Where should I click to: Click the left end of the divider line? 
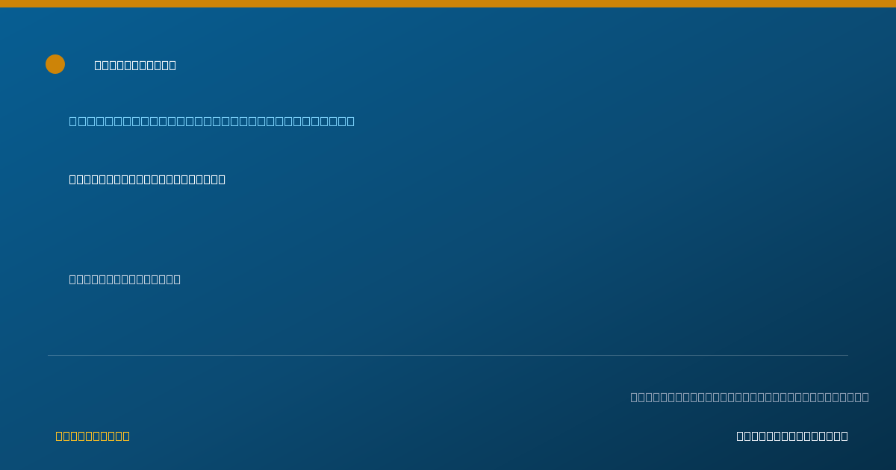(x=49, y=355)
